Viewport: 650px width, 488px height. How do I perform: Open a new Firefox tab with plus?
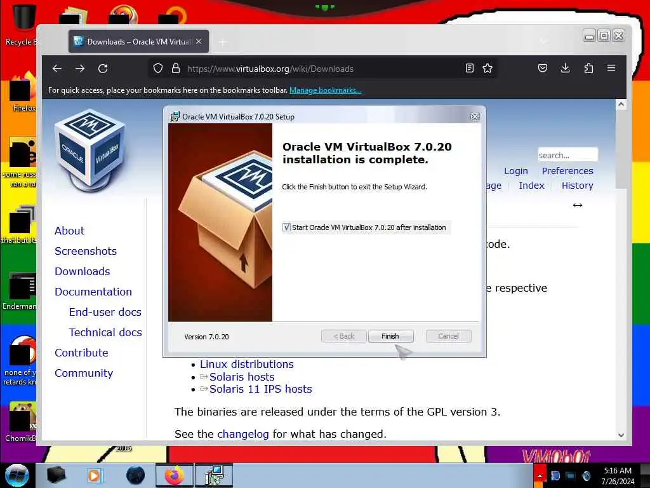pos(223,42)
